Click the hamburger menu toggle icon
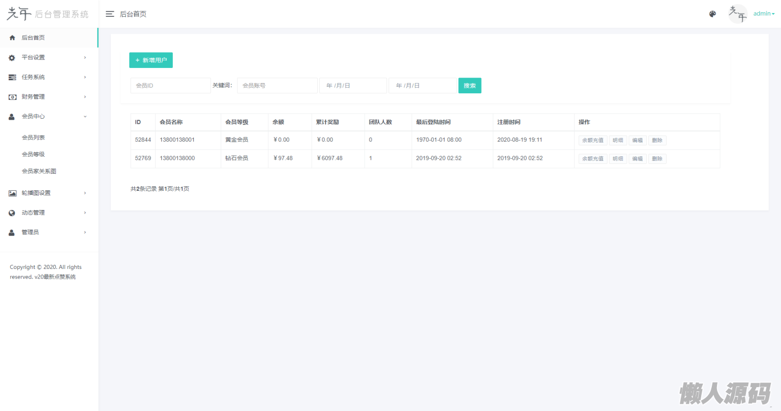 109,14
